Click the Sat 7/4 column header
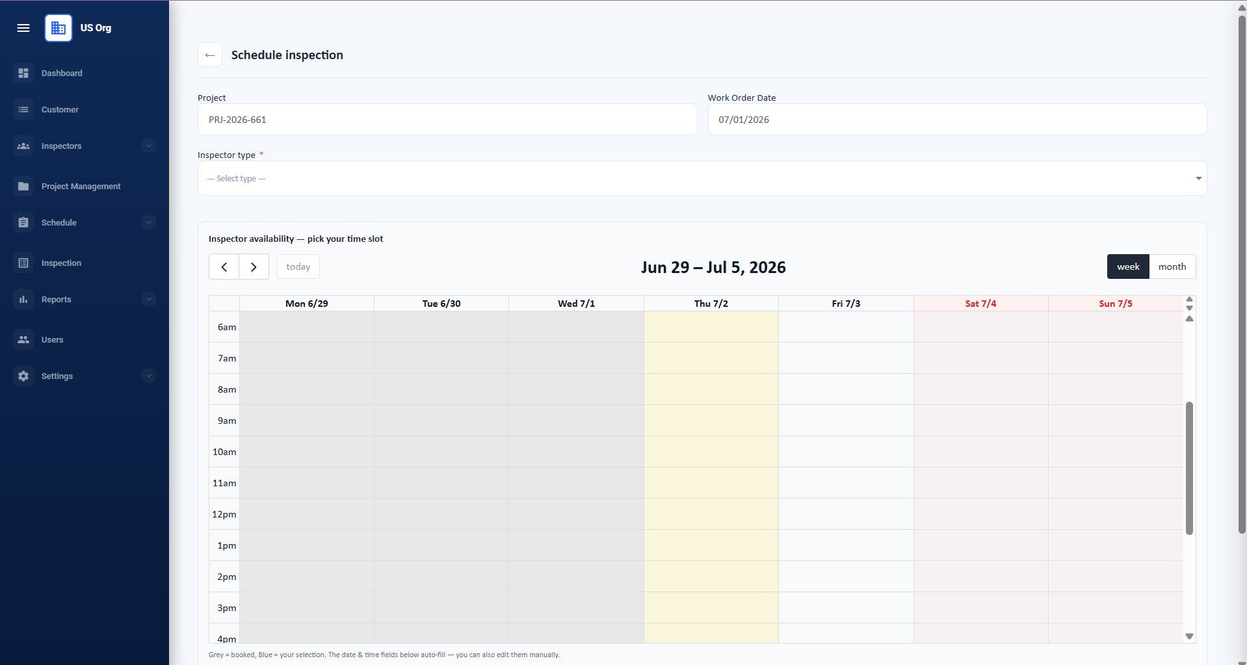 [981, 304]
